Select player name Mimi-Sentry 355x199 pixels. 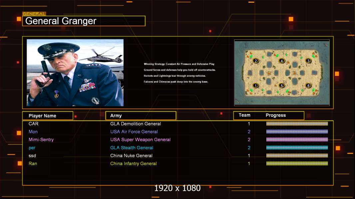pos(41,140)
